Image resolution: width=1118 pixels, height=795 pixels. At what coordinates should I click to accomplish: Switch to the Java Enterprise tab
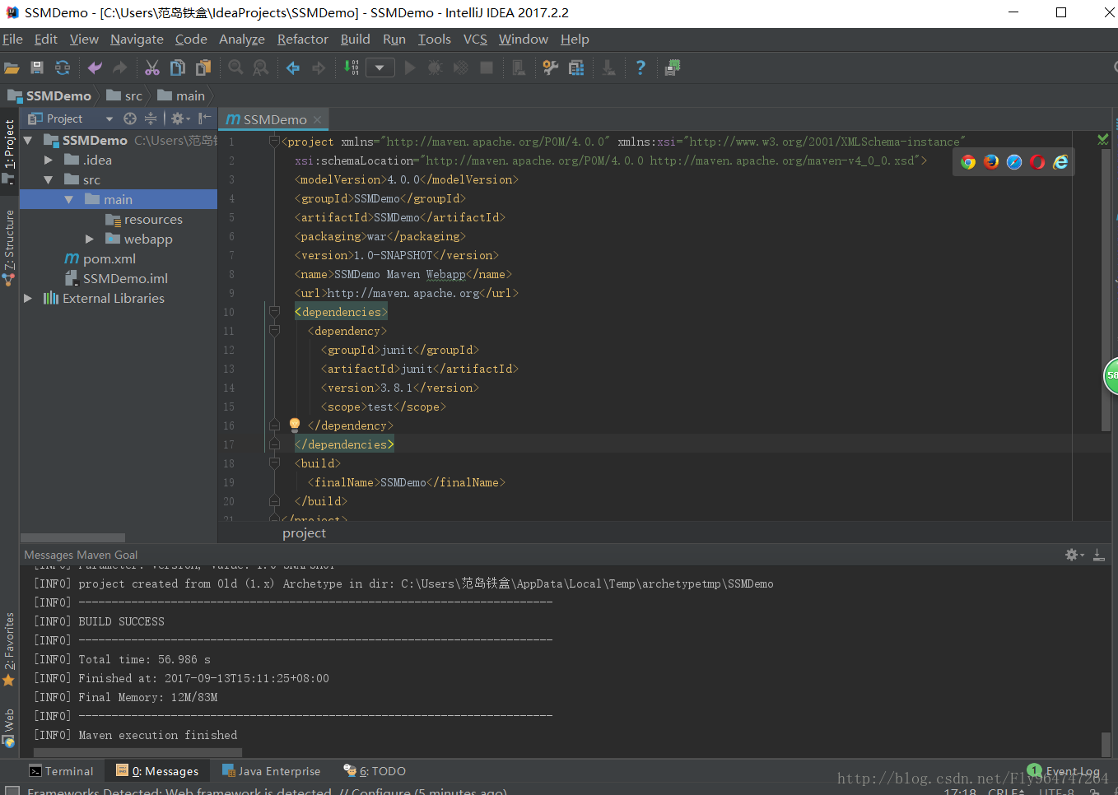pos(272,771)
